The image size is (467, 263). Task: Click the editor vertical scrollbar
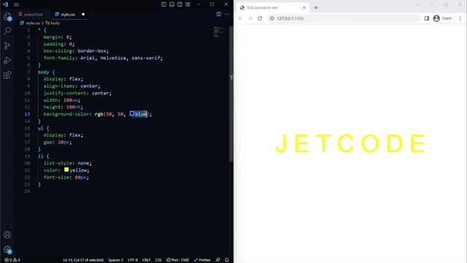pos(231,94)
